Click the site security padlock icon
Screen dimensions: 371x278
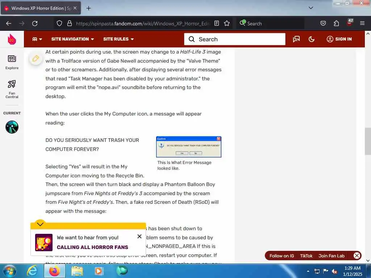pos(69,23)
